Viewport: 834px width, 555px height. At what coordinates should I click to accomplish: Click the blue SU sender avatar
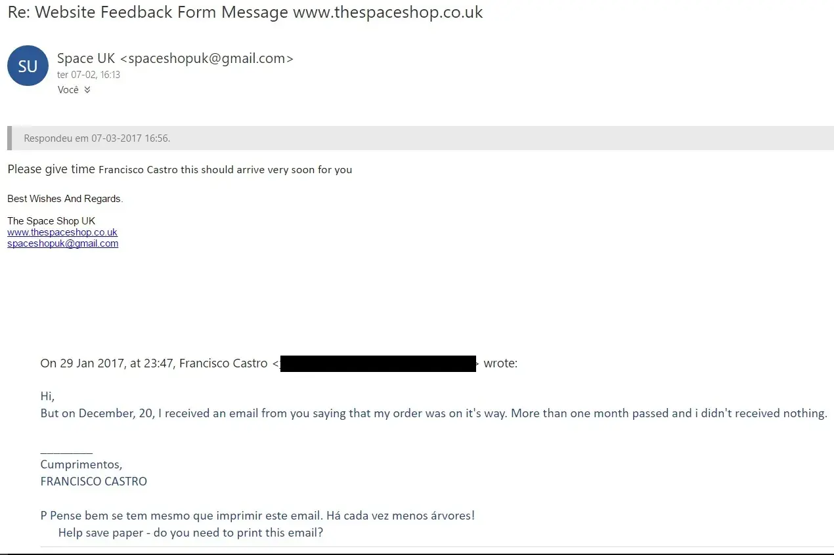(28, 66)
